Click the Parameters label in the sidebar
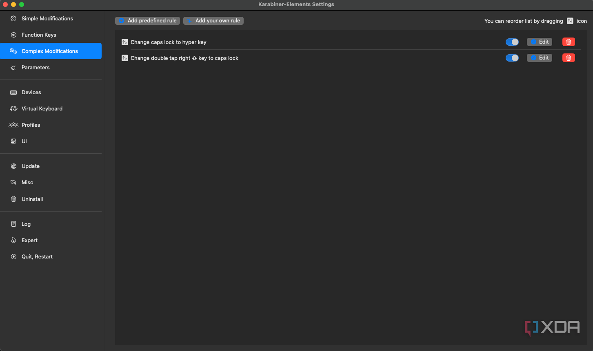 (36, 67)
